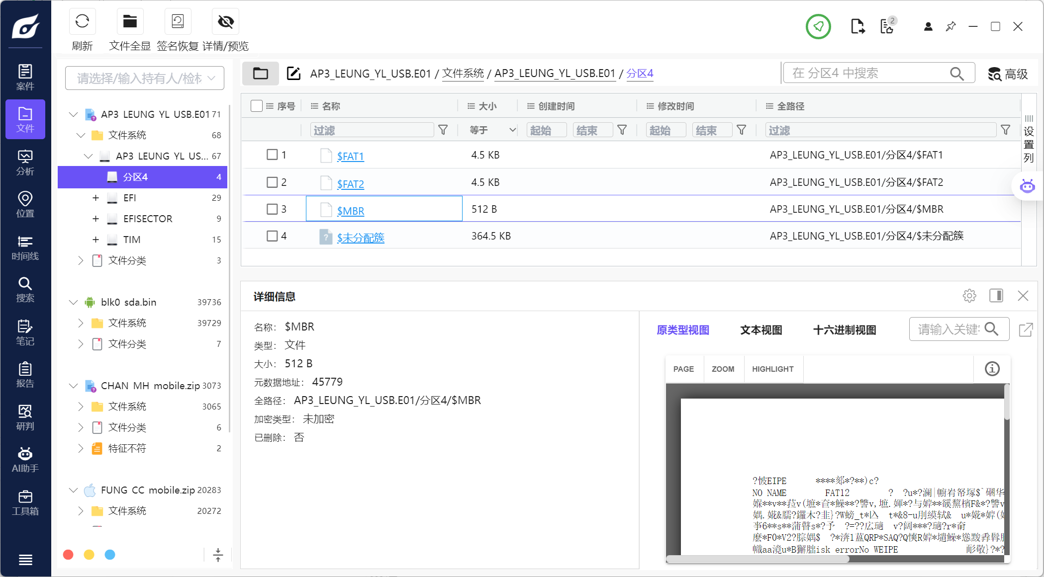Viewport: 1044px width, 577px height.
Task: Open the 工具箱 toolbox sidebar icon
Action: [25, 502]
